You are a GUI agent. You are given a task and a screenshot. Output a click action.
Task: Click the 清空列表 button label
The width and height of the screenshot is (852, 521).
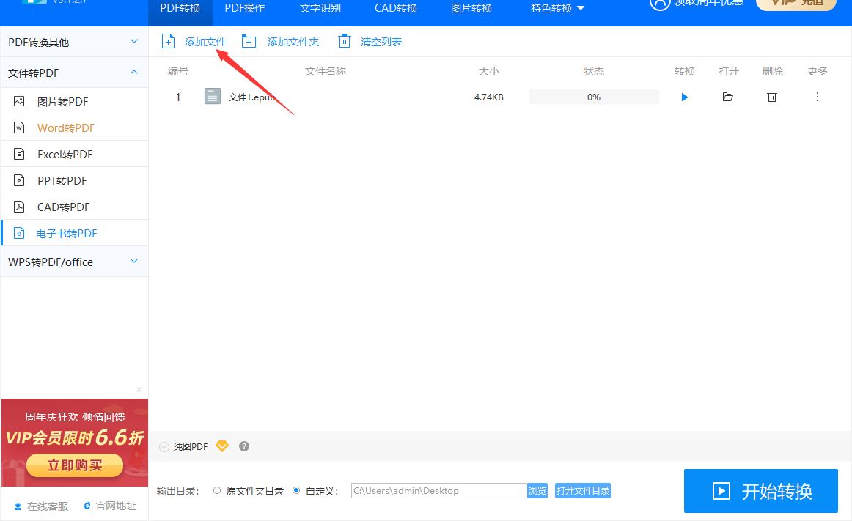pyautogui.click(x=381, y=42)
